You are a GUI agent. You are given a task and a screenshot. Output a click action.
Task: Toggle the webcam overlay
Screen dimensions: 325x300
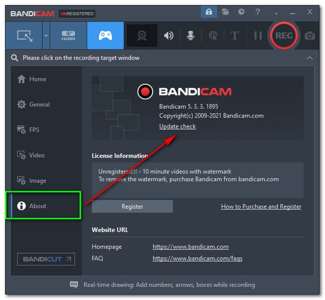(141, 36)
